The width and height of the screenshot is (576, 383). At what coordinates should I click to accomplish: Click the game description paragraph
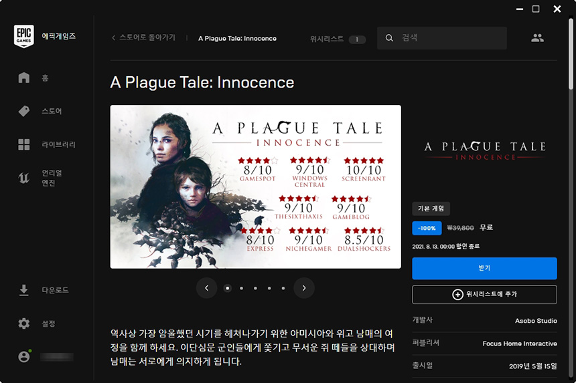(x=253, y=348)
